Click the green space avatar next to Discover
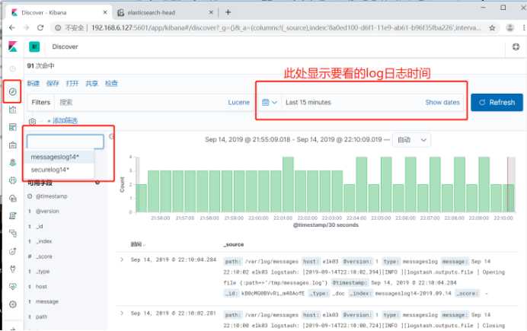Viewport: 527px width, 331px height. point(34,46)
